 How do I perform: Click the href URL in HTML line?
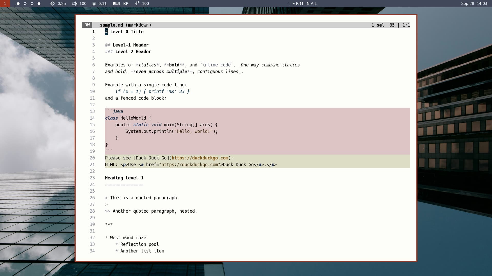[190, 165]
